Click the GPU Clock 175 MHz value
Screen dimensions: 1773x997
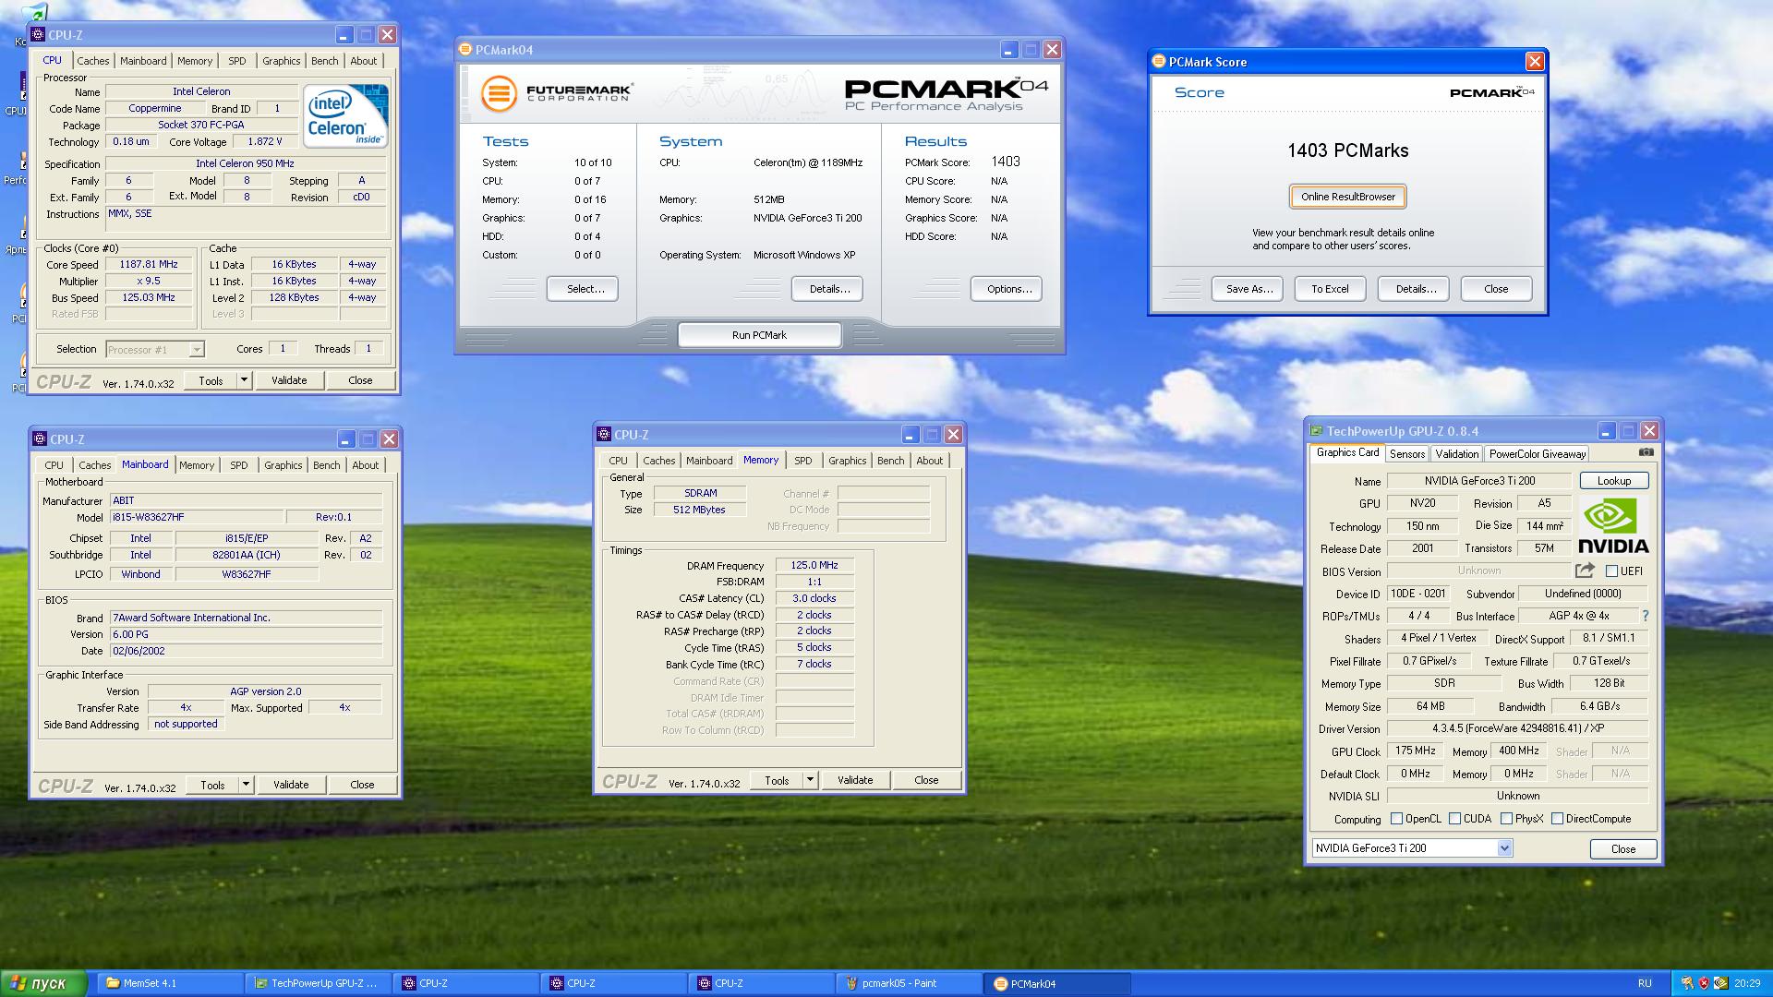[x=1416, y=751]
